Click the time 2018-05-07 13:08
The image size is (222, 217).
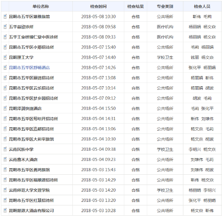[x=99, y=78]
